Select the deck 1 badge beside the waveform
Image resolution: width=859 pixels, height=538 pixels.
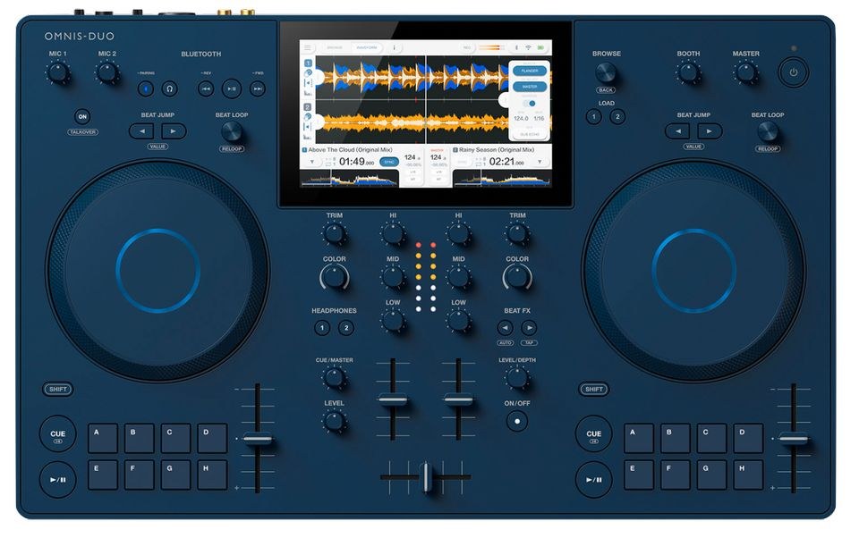pyautogui.click(x=309, y=63)
